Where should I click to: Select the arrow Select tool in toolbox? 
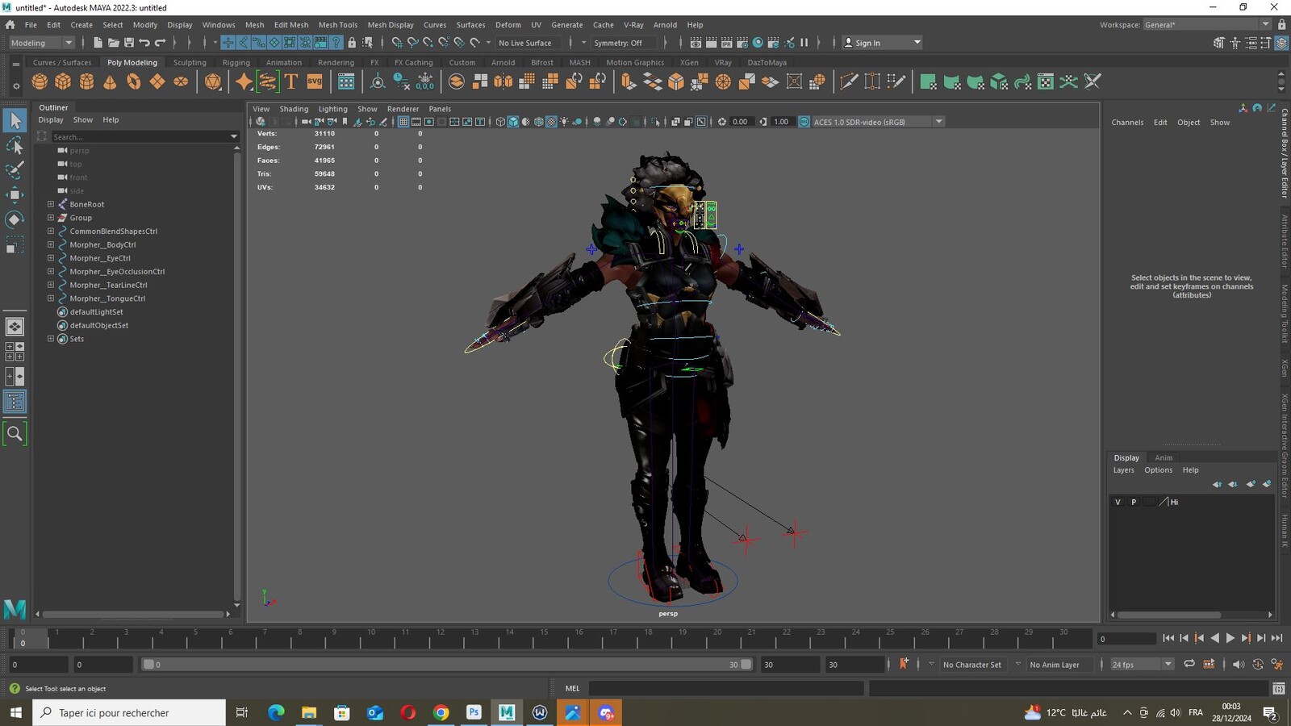[15, 121]
